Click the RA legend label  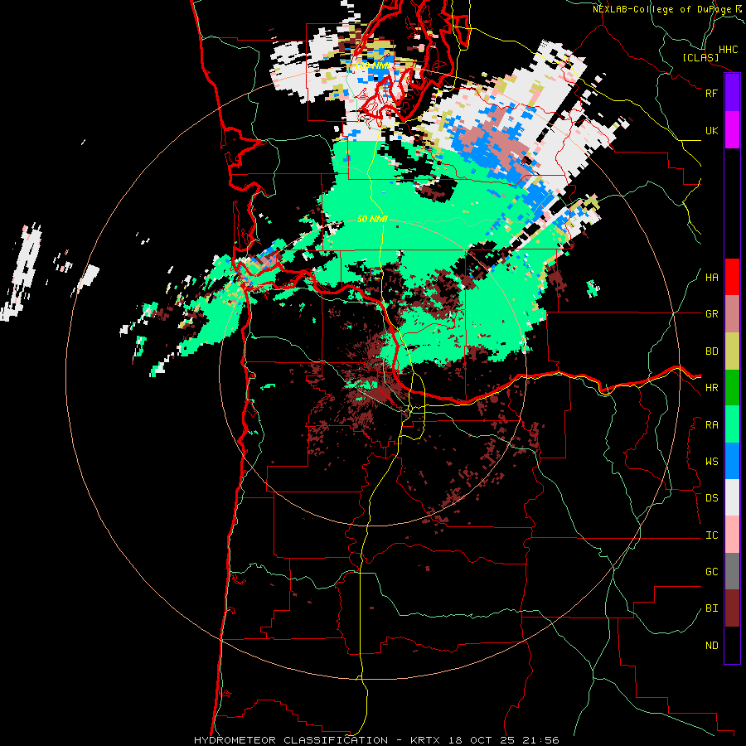tap(711, 425)
